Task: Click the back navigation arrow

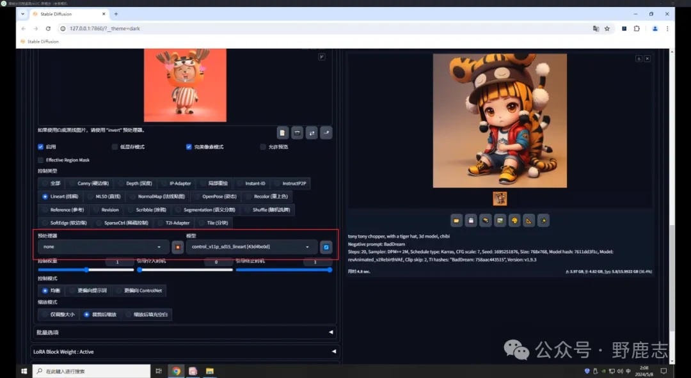Action: [x=24, y=28]
